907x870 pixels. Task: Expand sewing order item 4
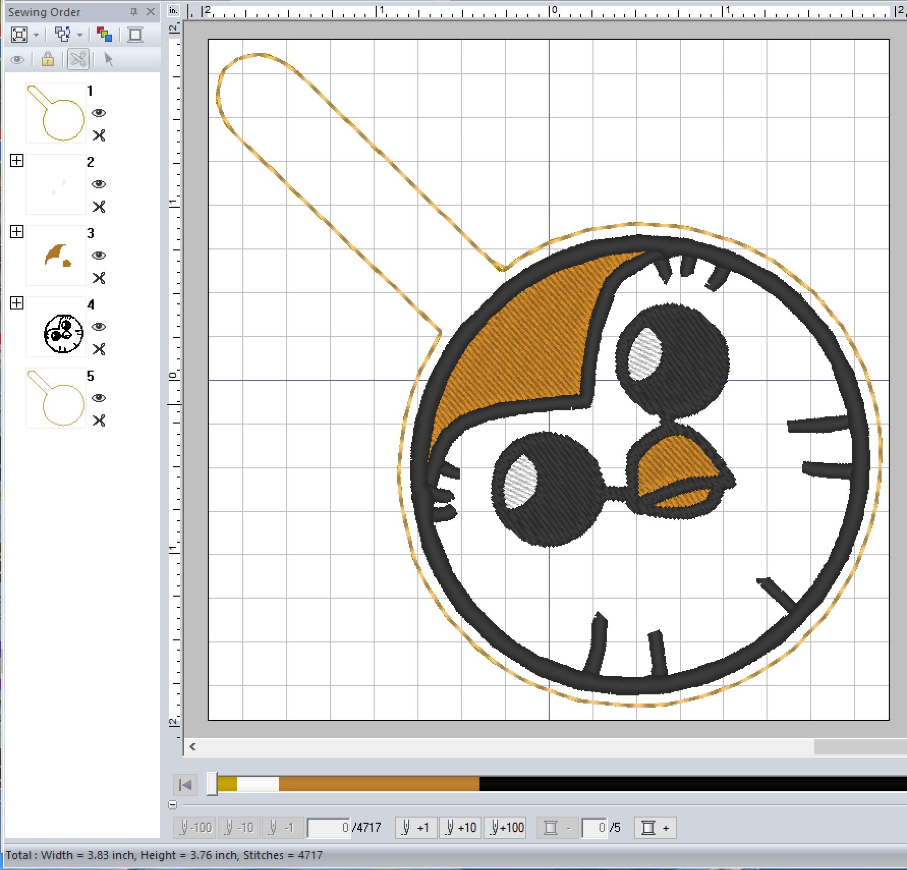tap(17, 303)
